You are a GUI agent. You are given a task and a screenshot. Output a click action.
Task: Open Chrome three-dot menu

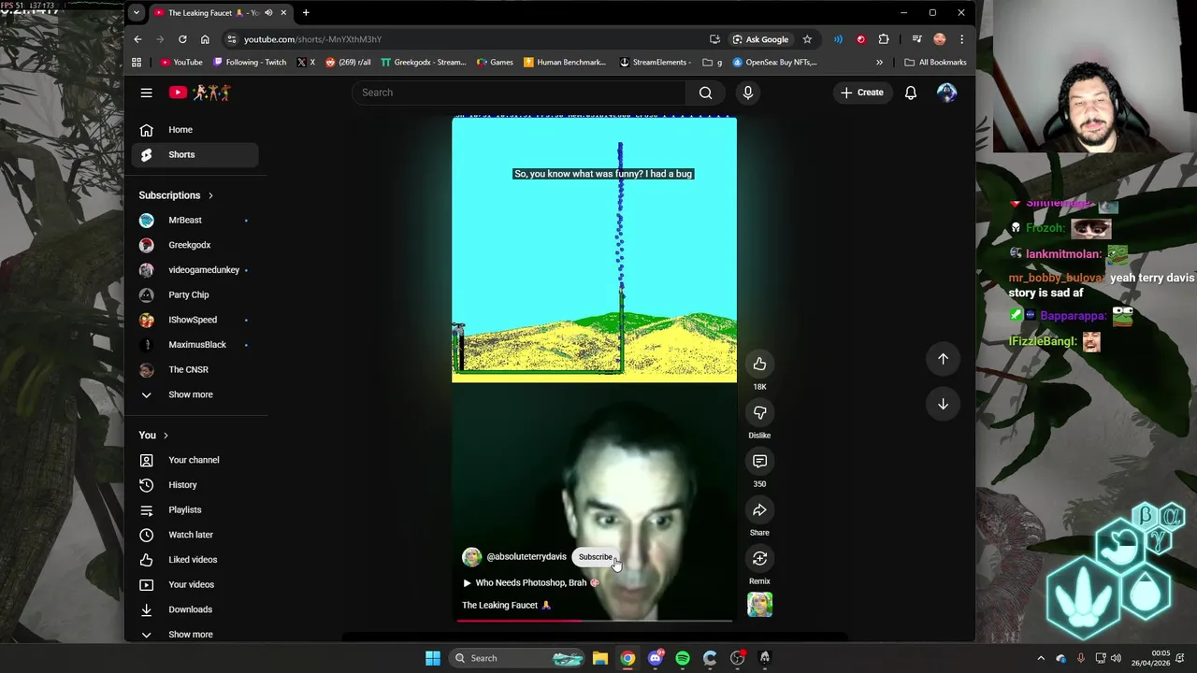(x=962, y=39)
